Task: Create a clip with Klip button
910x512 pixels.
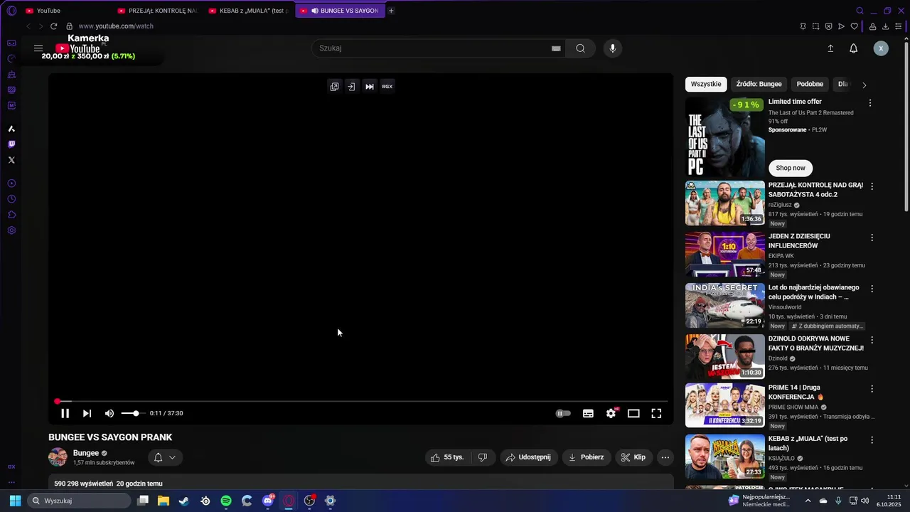Action: (x=633, y=457)
